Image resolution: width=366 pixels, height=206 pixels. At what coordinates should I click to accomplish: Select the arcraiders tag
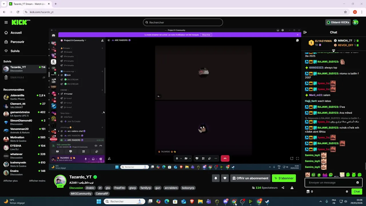click(x=171, y=188)
